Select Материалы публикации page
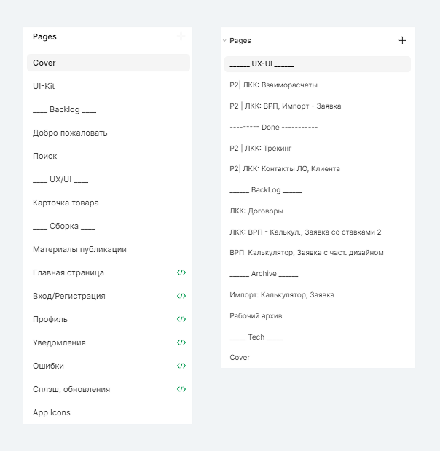Image resolution: width=440 pixels, height=451 pixels. (x=79, y=249)
